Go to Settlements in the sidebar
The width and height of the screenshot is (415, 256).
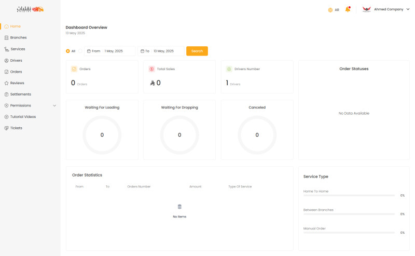tap(21, 95)
